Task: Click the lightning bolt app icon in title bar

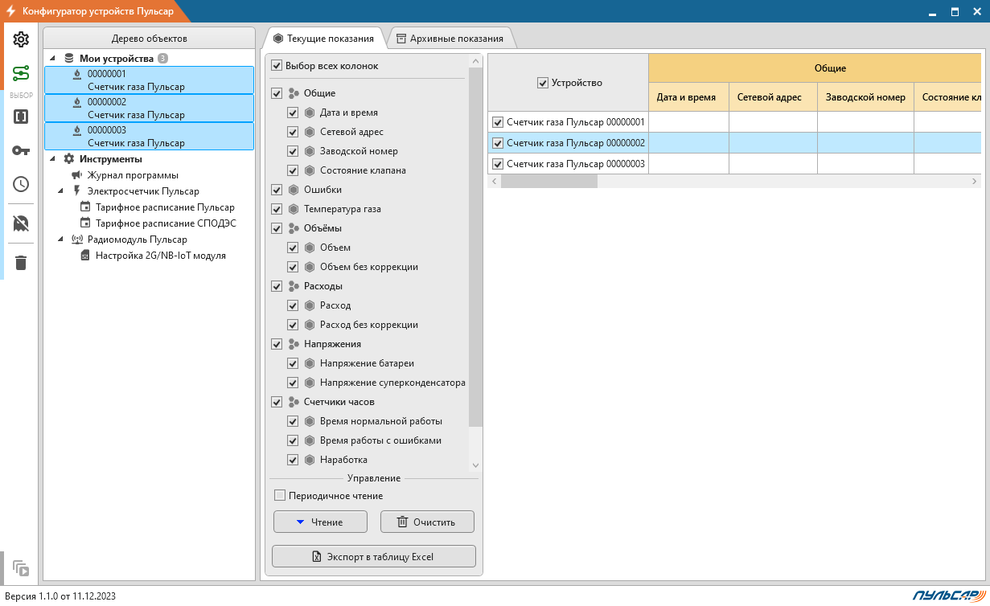Action: coord(11,12)
